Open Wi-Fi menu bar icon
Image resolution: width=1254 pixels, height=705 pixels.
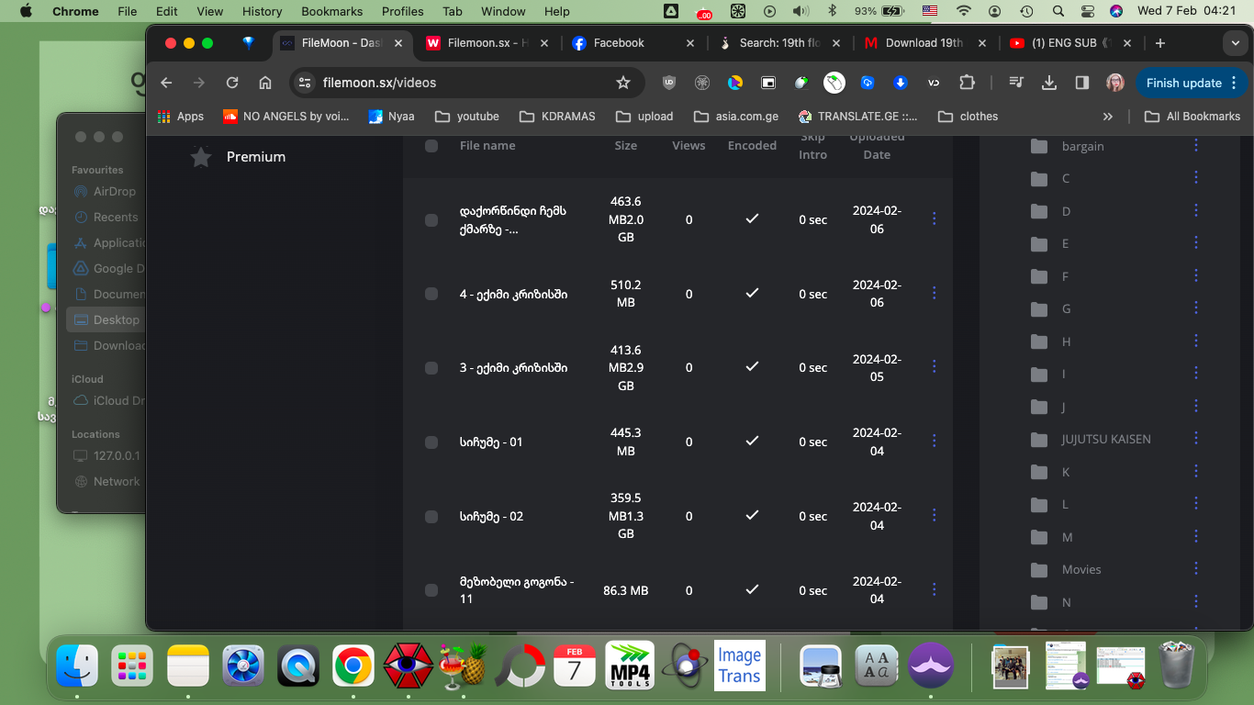pyautogui.click(x=963, y=11)
